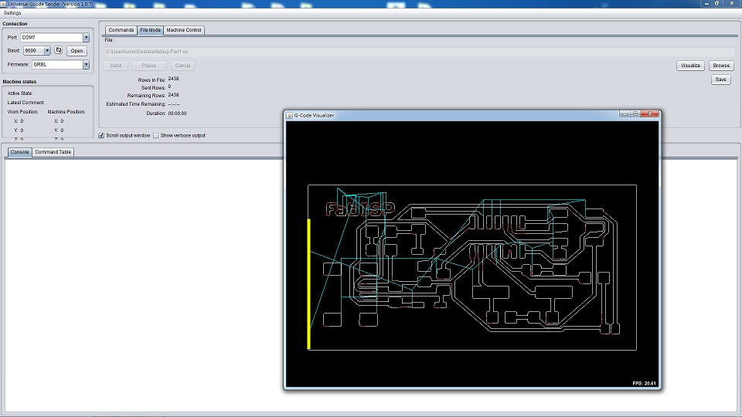Click the Universal Gcode Sender title icon

tap(3, 4)
